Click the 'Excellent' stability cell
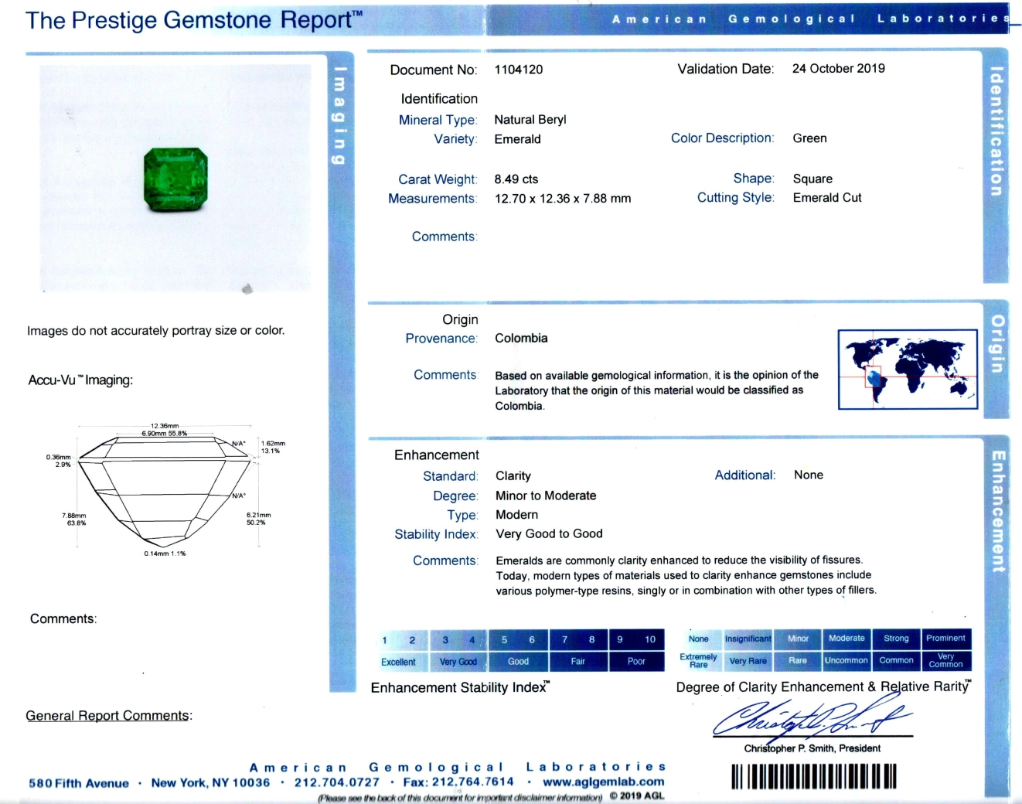The height and width of the screenshot is (804, 1022). [x=400, y=662]
